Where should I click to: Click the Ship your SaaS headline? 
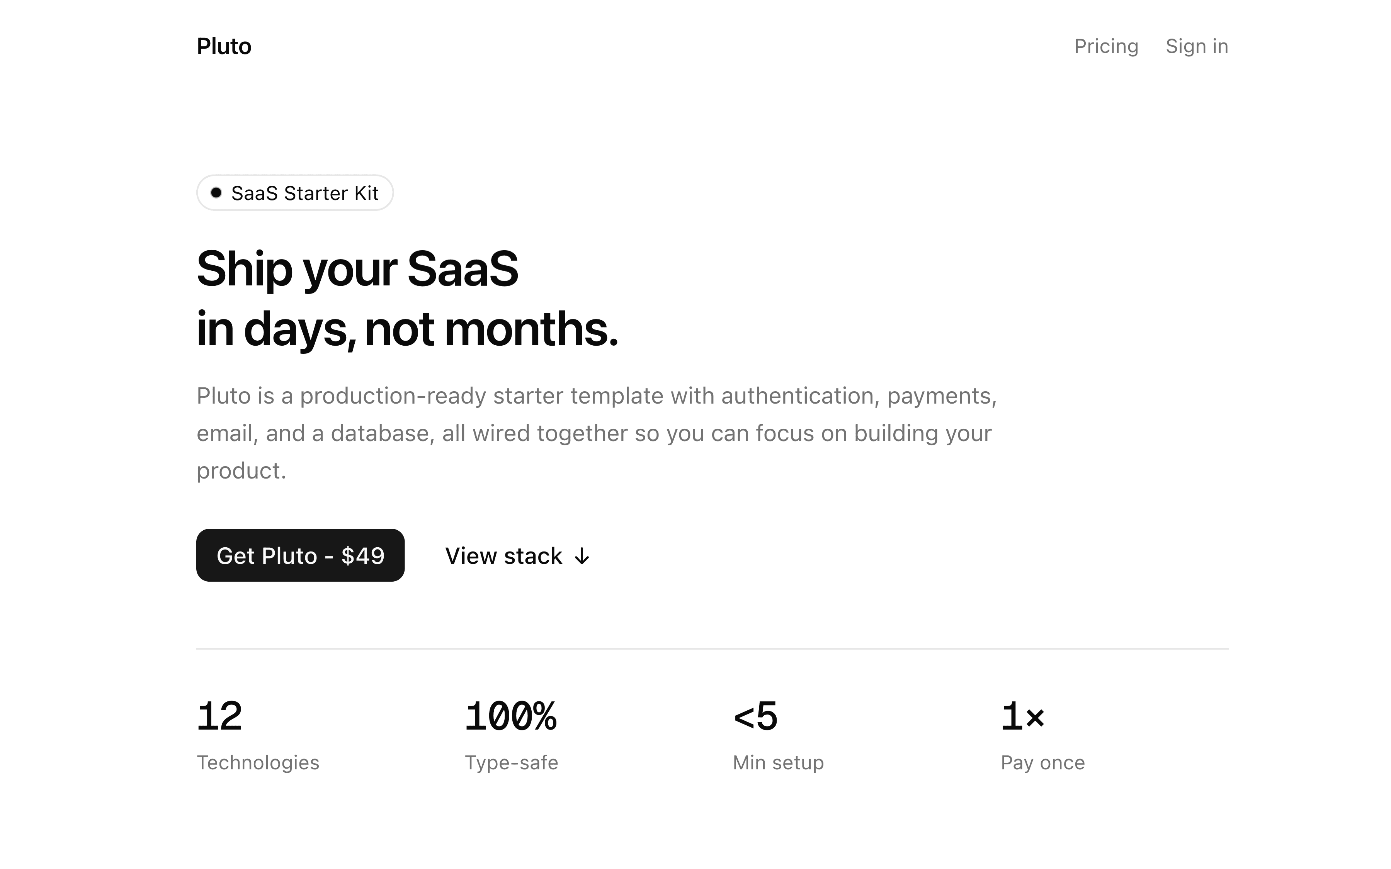click(357, 268)
